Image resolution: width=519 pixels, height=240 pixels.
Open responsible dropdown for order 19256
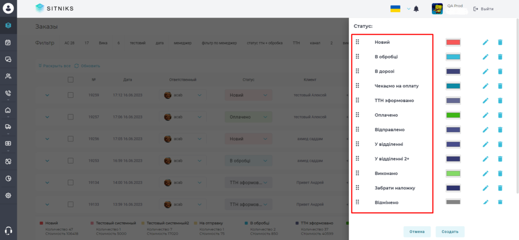pos(182,139)
